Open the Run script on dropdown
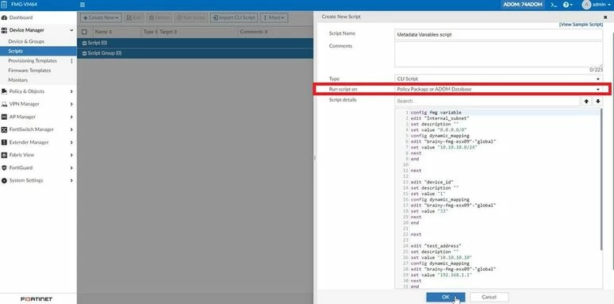Image resolution: width=614 pixels, height=304 pixels. (x=498, y=90)
